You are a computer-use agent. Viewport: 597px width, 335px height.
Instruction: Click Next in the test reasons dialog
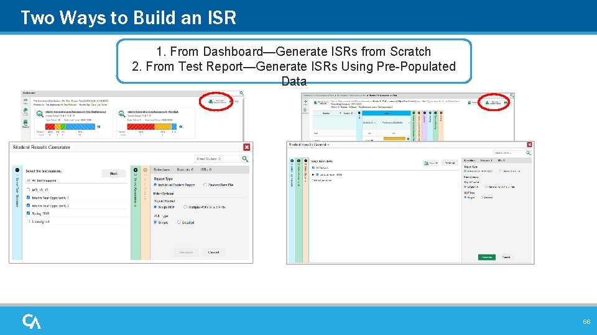pyautogui.click(x=113, y=174)
